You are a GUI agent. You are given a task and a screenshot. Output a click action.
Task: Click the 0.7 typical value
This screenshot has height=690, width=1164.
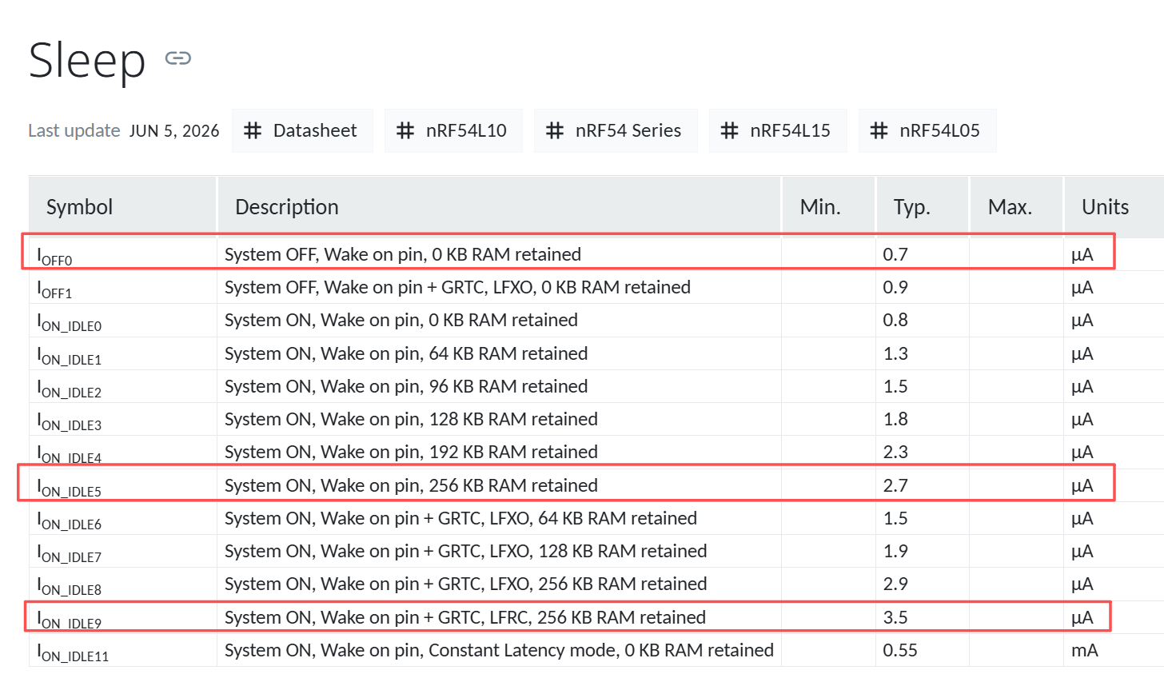(x=895, y=254)
